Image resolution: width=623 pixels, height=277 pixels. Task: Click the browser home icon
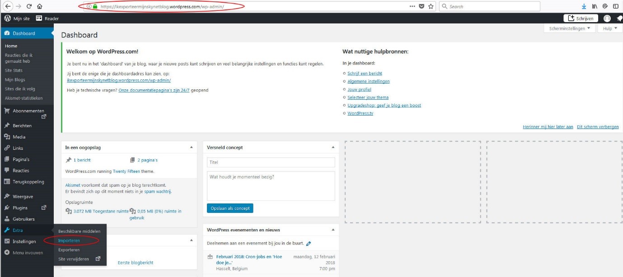40,6
